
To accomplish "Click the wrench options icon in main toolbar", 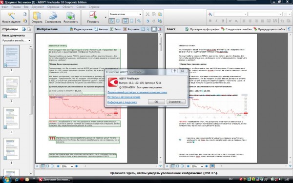I will 139,21.
